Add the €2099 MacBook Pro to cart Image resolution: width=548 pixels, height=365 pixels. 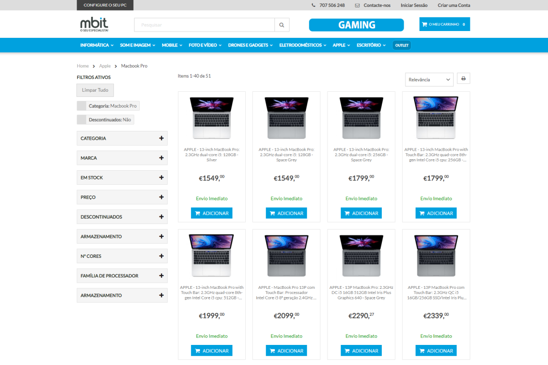286,351
